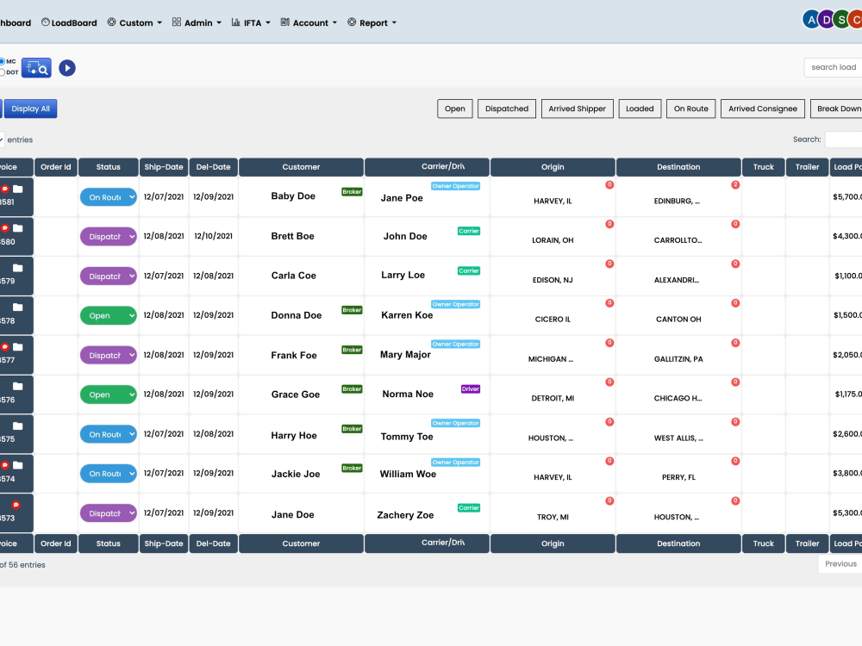The height and width of the screenshot is (646, 862).
Task: Open folder icon in invoice row 577
Action: [17, 347]
